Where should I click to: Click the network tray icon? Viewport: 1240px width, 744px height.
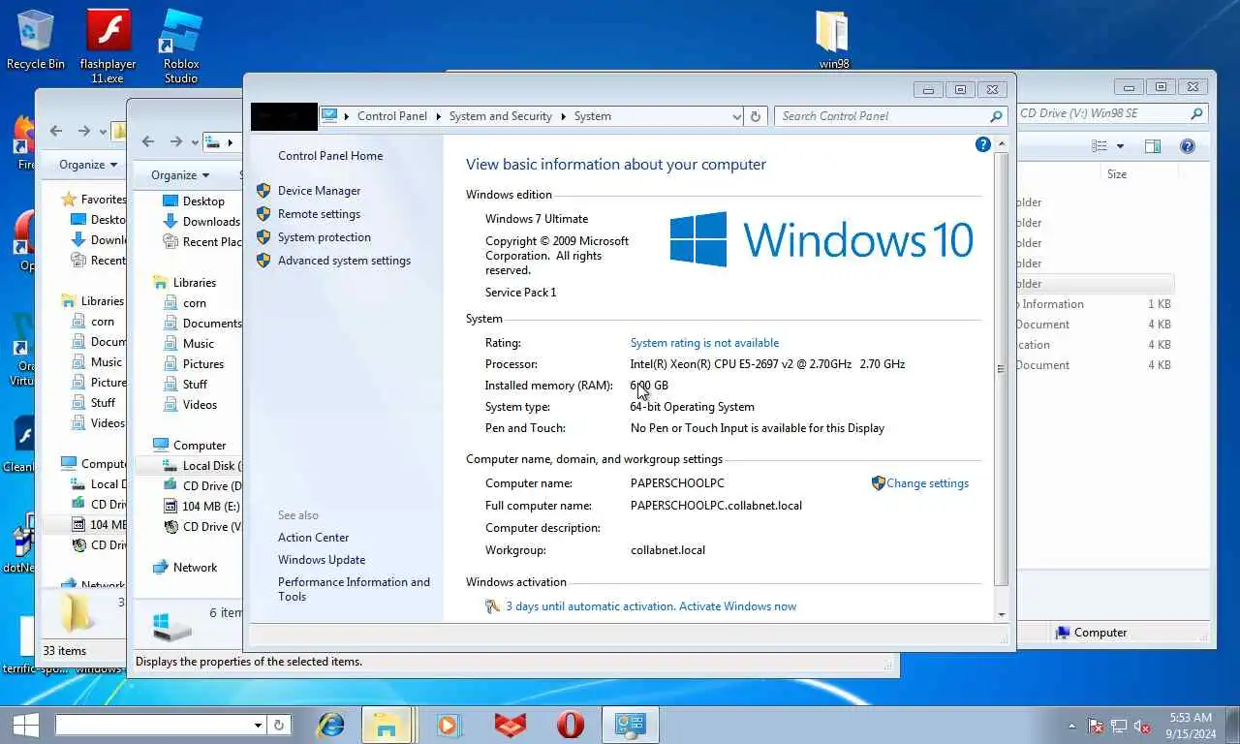click(x=1119, y=726)
